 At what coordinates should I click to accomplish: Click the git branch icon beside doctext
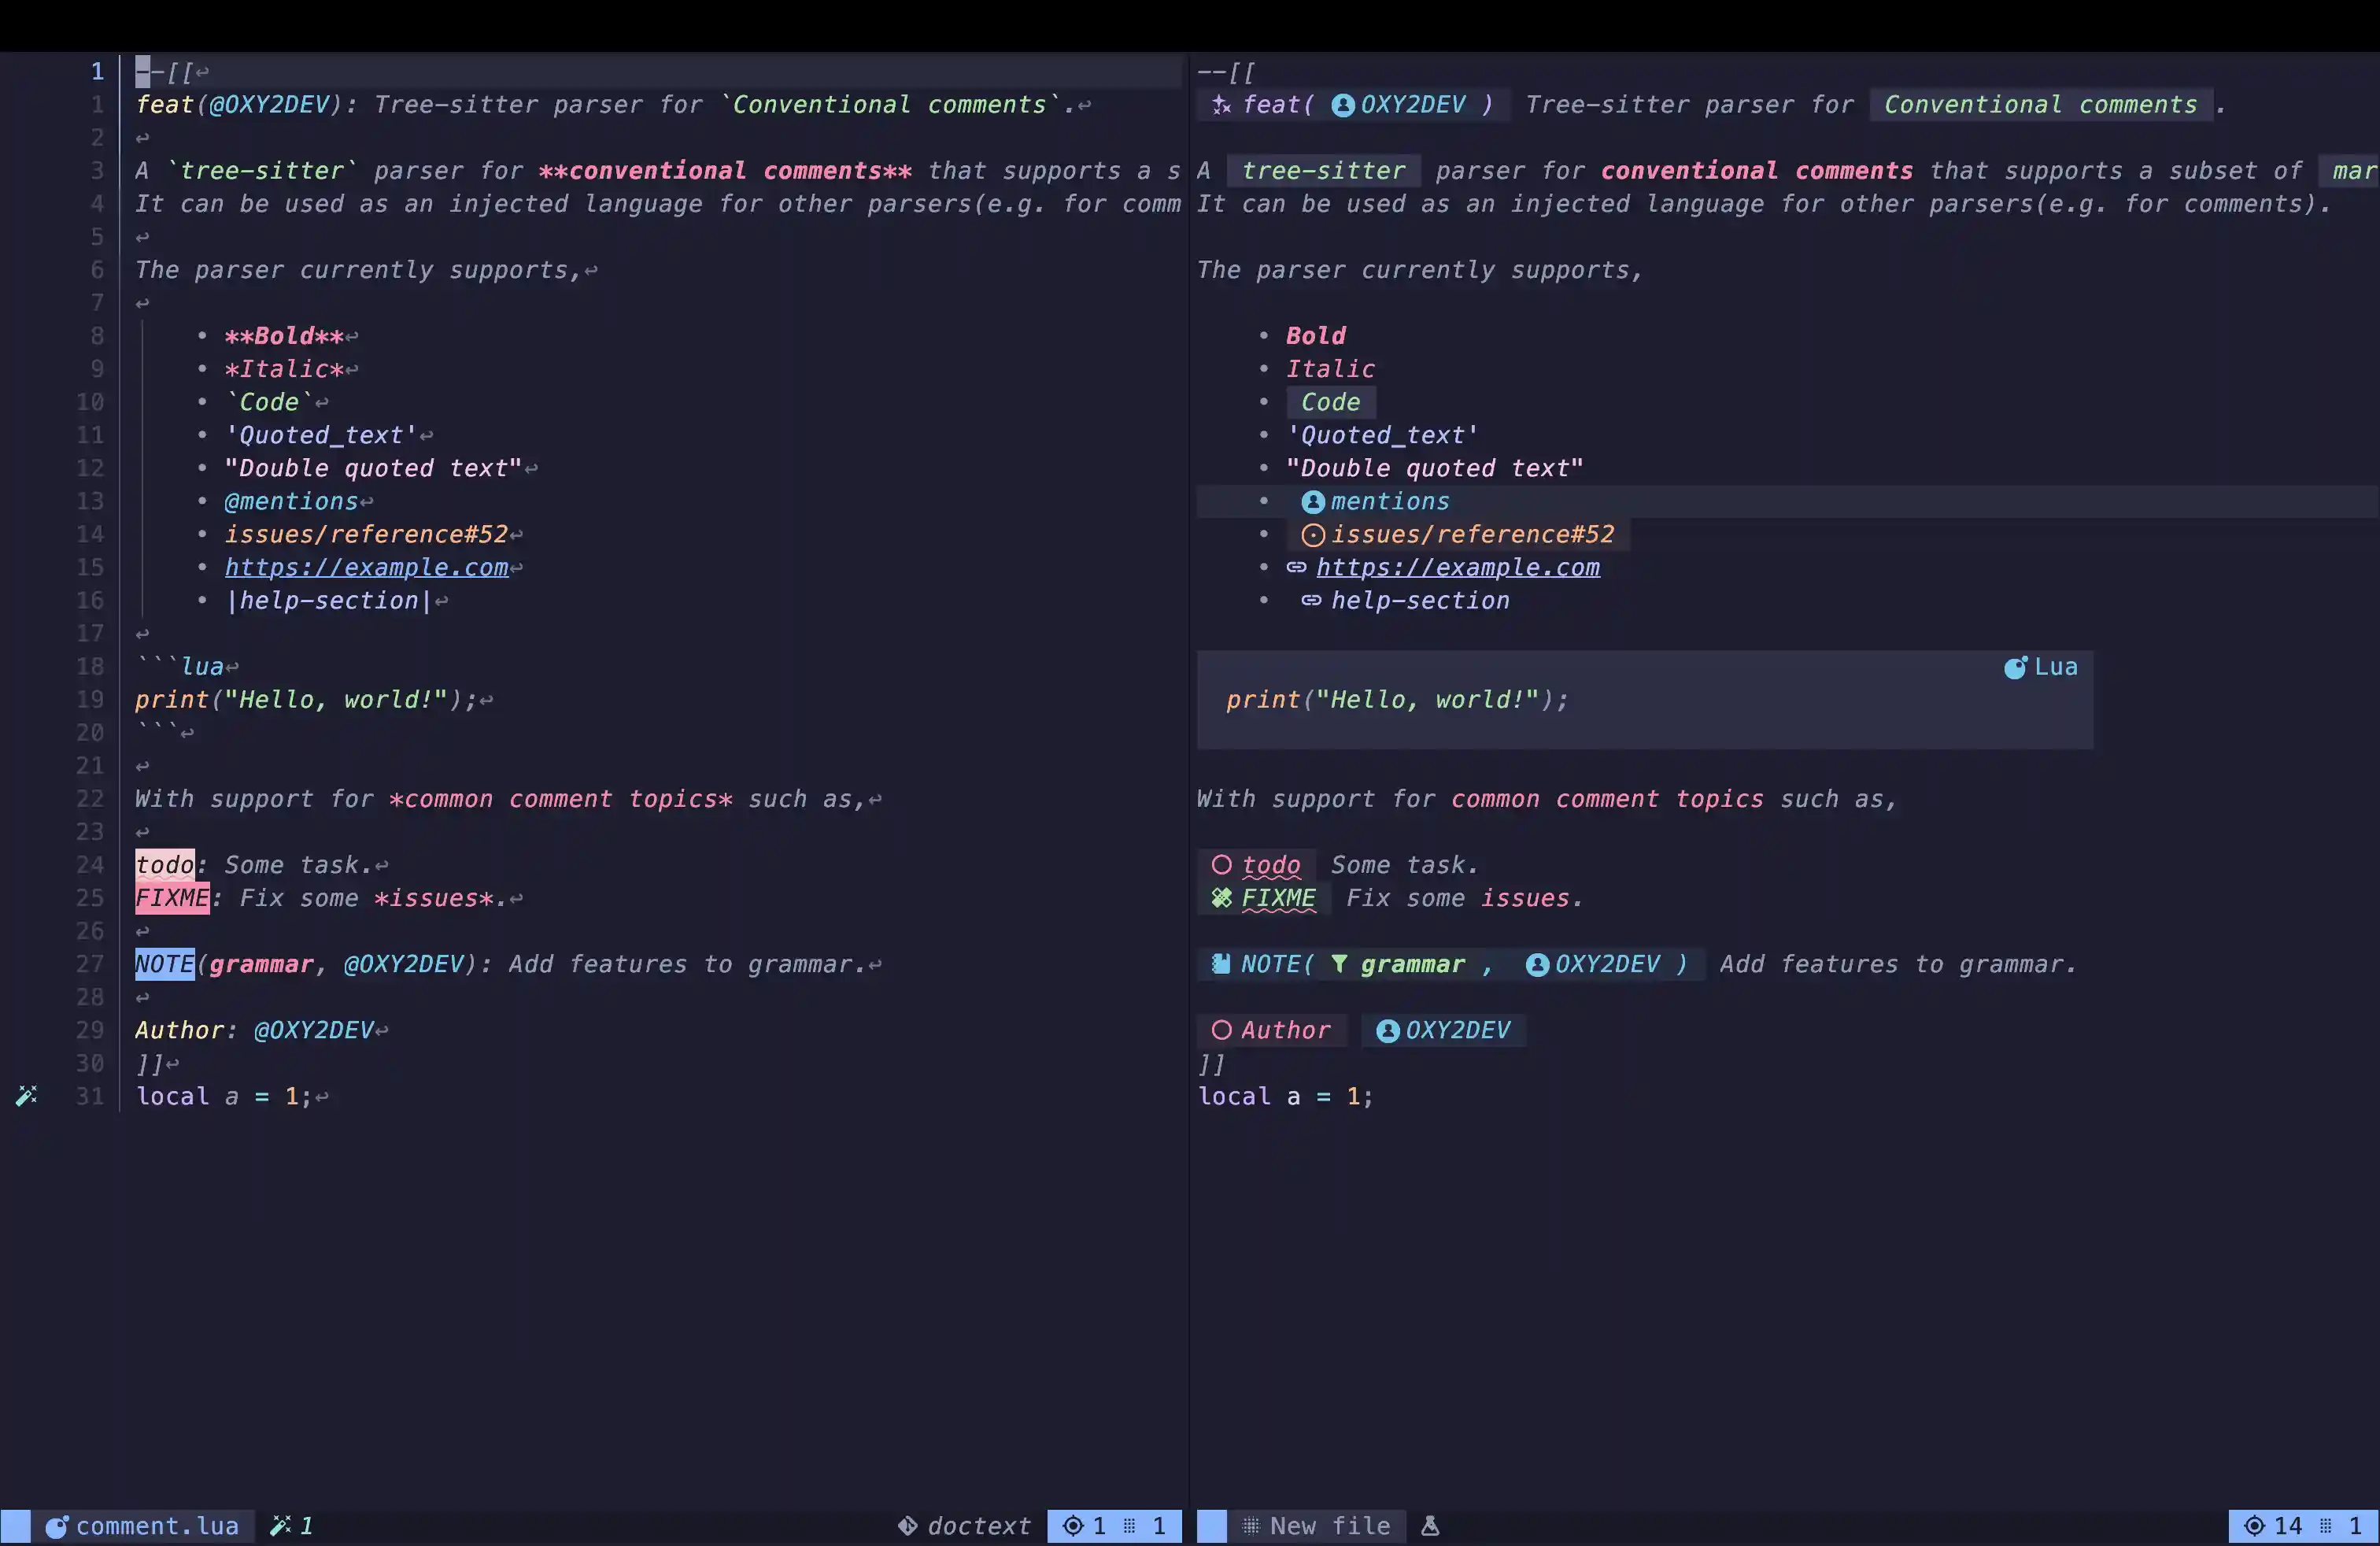click(907, 1526)
